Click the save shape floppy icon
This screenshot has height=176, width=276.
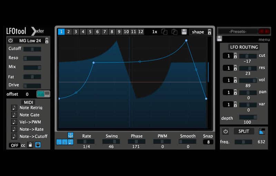tap(184, 32)
